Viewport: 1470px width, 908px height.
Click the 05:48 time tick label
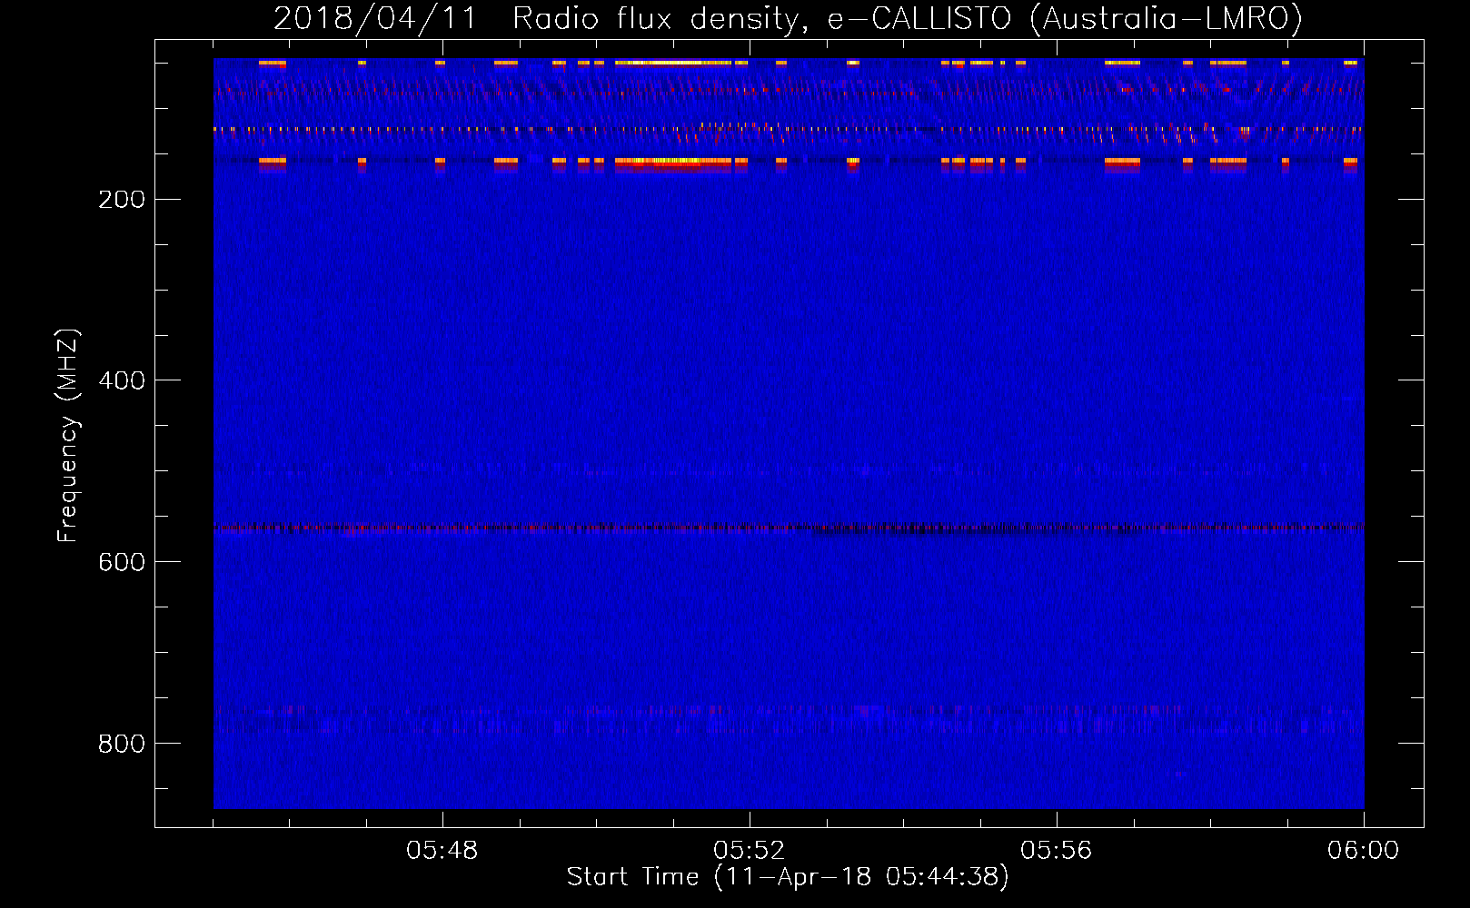[x=442, y=851]
